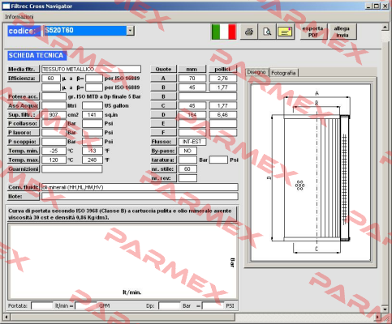Click the horizontal scrollbar right arrow

378,317
